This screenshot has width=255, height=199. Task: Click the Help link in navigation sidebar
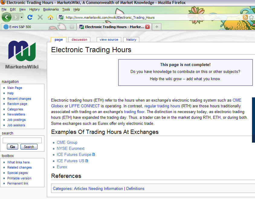10,93
